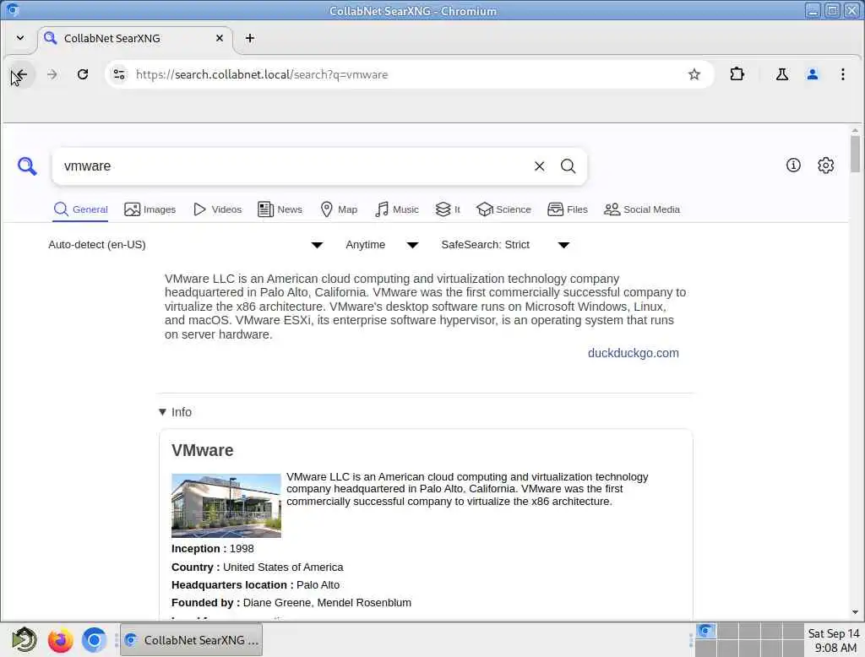Switch to the Files category
This screenshot has height=657, width=865.
tap(567, 209)
